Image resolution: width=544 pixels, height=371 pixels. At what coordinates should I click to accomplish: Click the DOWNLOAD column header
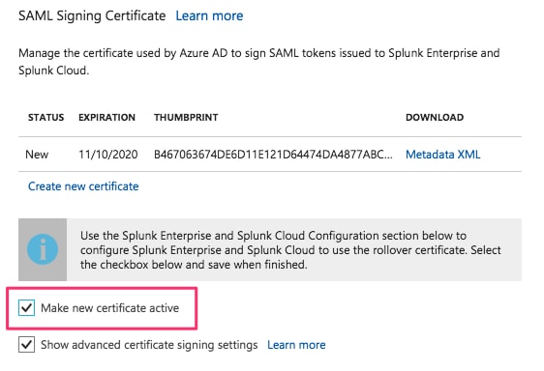[x=435, y=118]
